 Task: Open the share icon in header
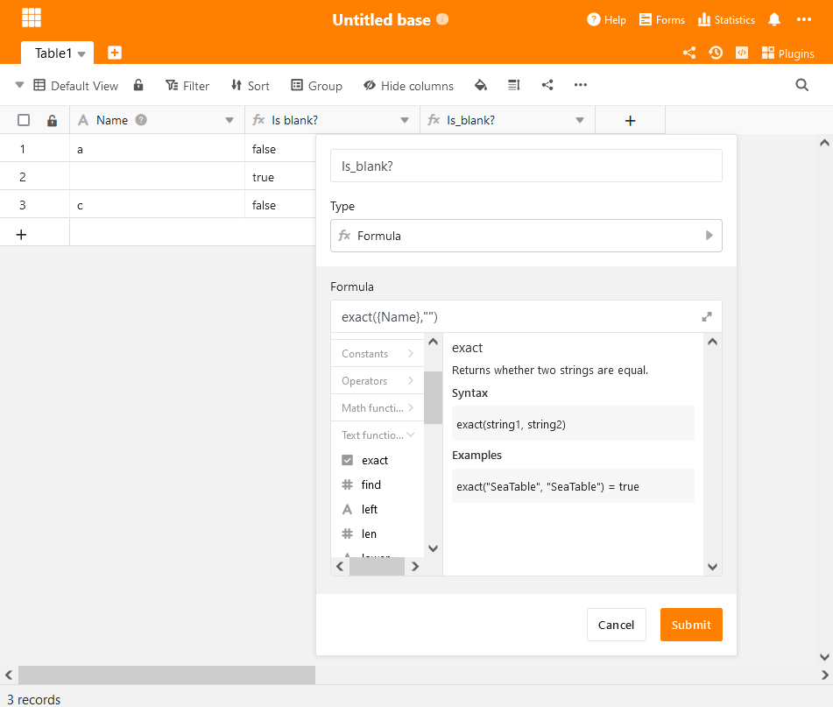click(689, 53)
